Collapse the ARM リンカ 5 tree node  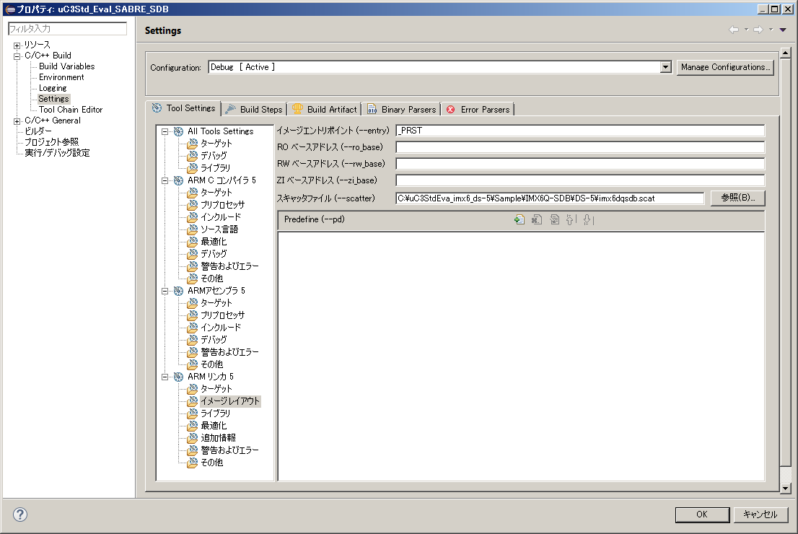[x=165, y=377]
